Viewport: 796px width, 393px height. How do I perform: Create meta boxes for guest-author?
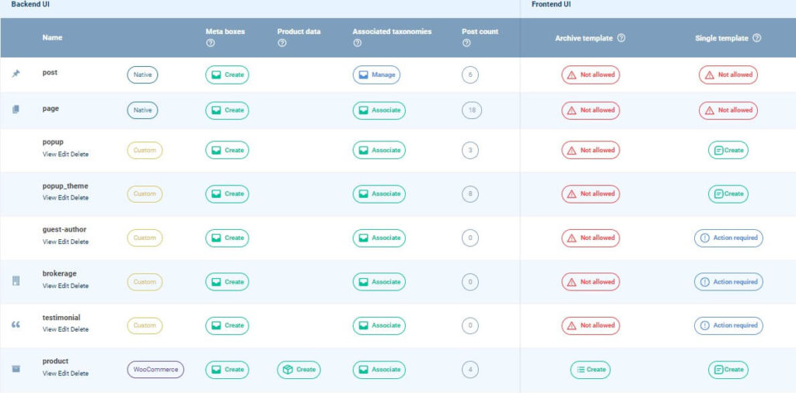click(x=227, y=238)
